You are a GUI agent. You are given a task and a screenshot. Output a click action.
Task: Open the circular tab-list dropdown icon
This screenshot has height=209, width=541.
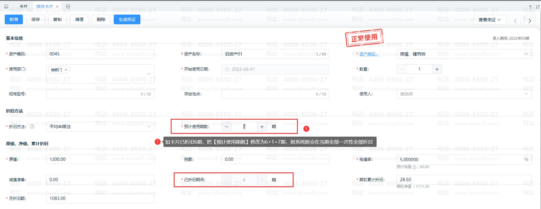pos(68,6)
